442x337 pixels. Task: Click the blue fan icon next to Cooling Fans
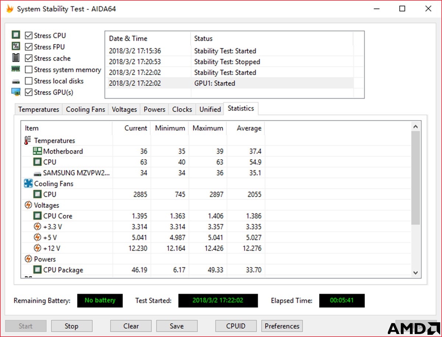point(28,184)
